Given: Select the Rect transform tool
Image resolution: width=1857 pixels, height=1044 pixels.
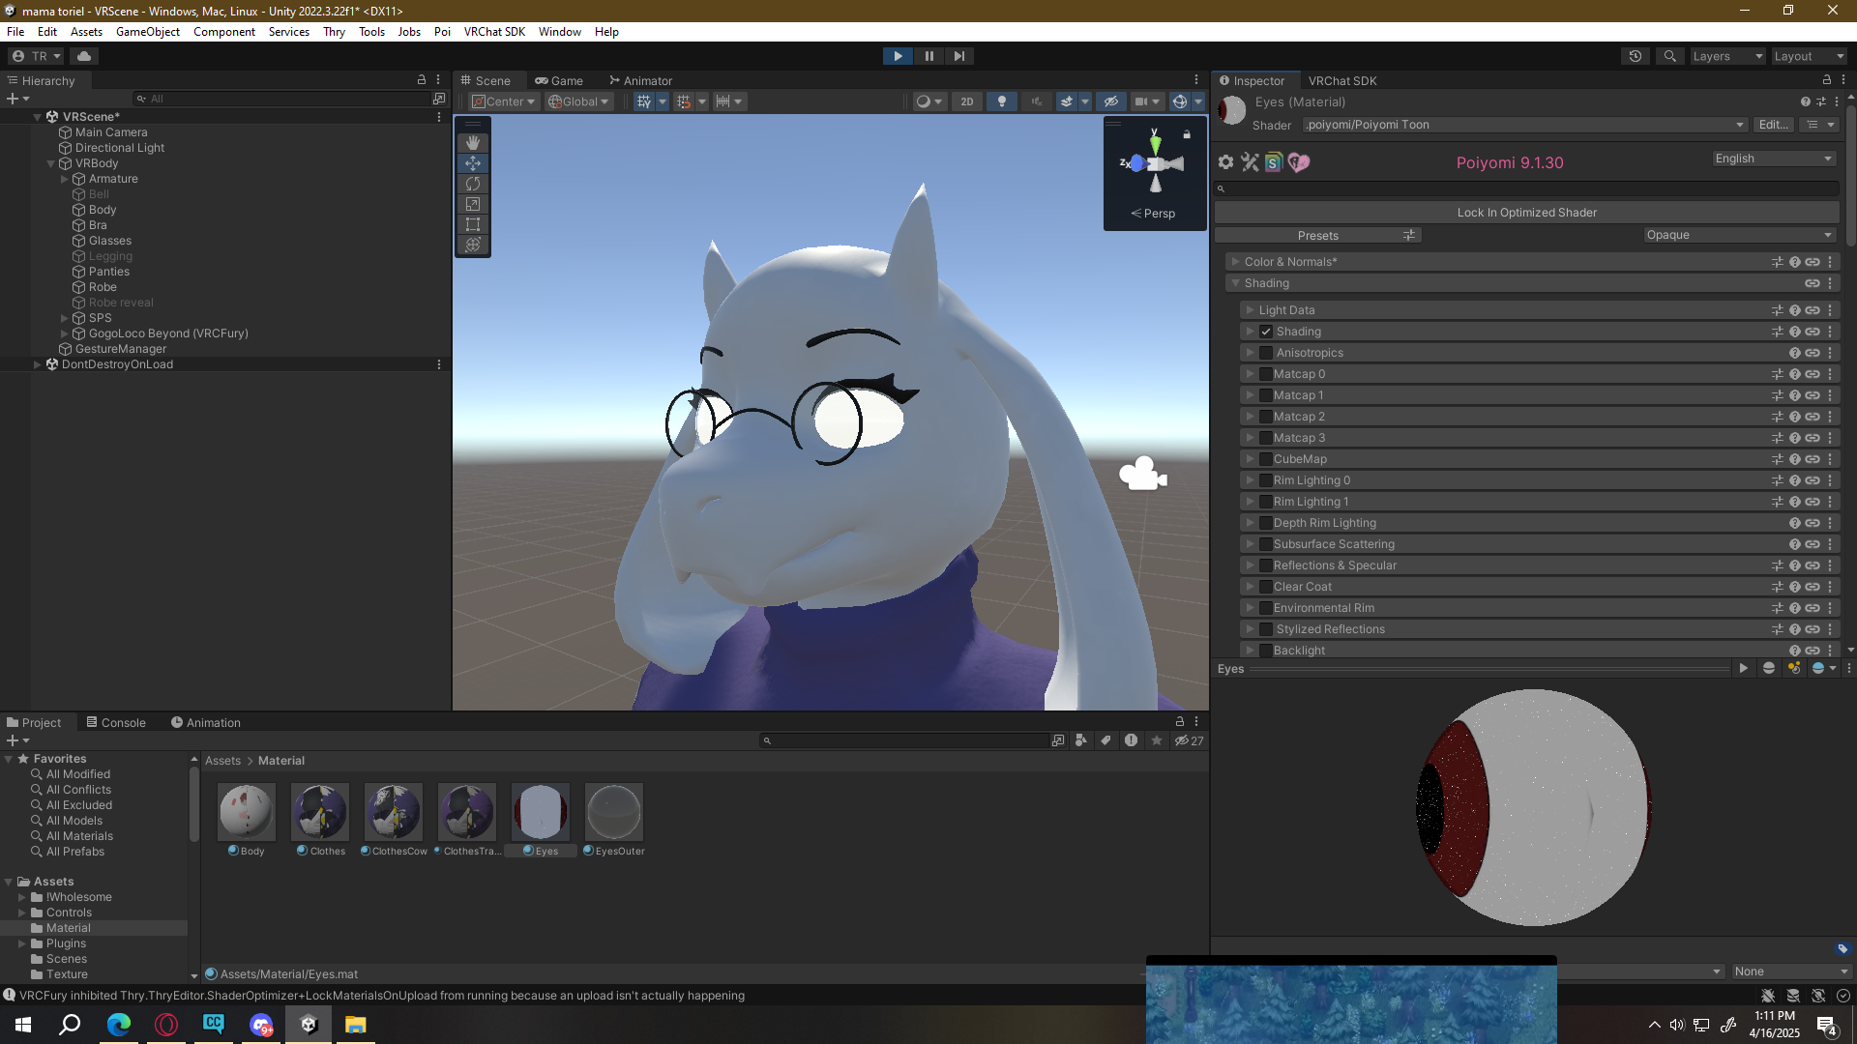Looking at the screenshot, I should (x=473, y=224).
